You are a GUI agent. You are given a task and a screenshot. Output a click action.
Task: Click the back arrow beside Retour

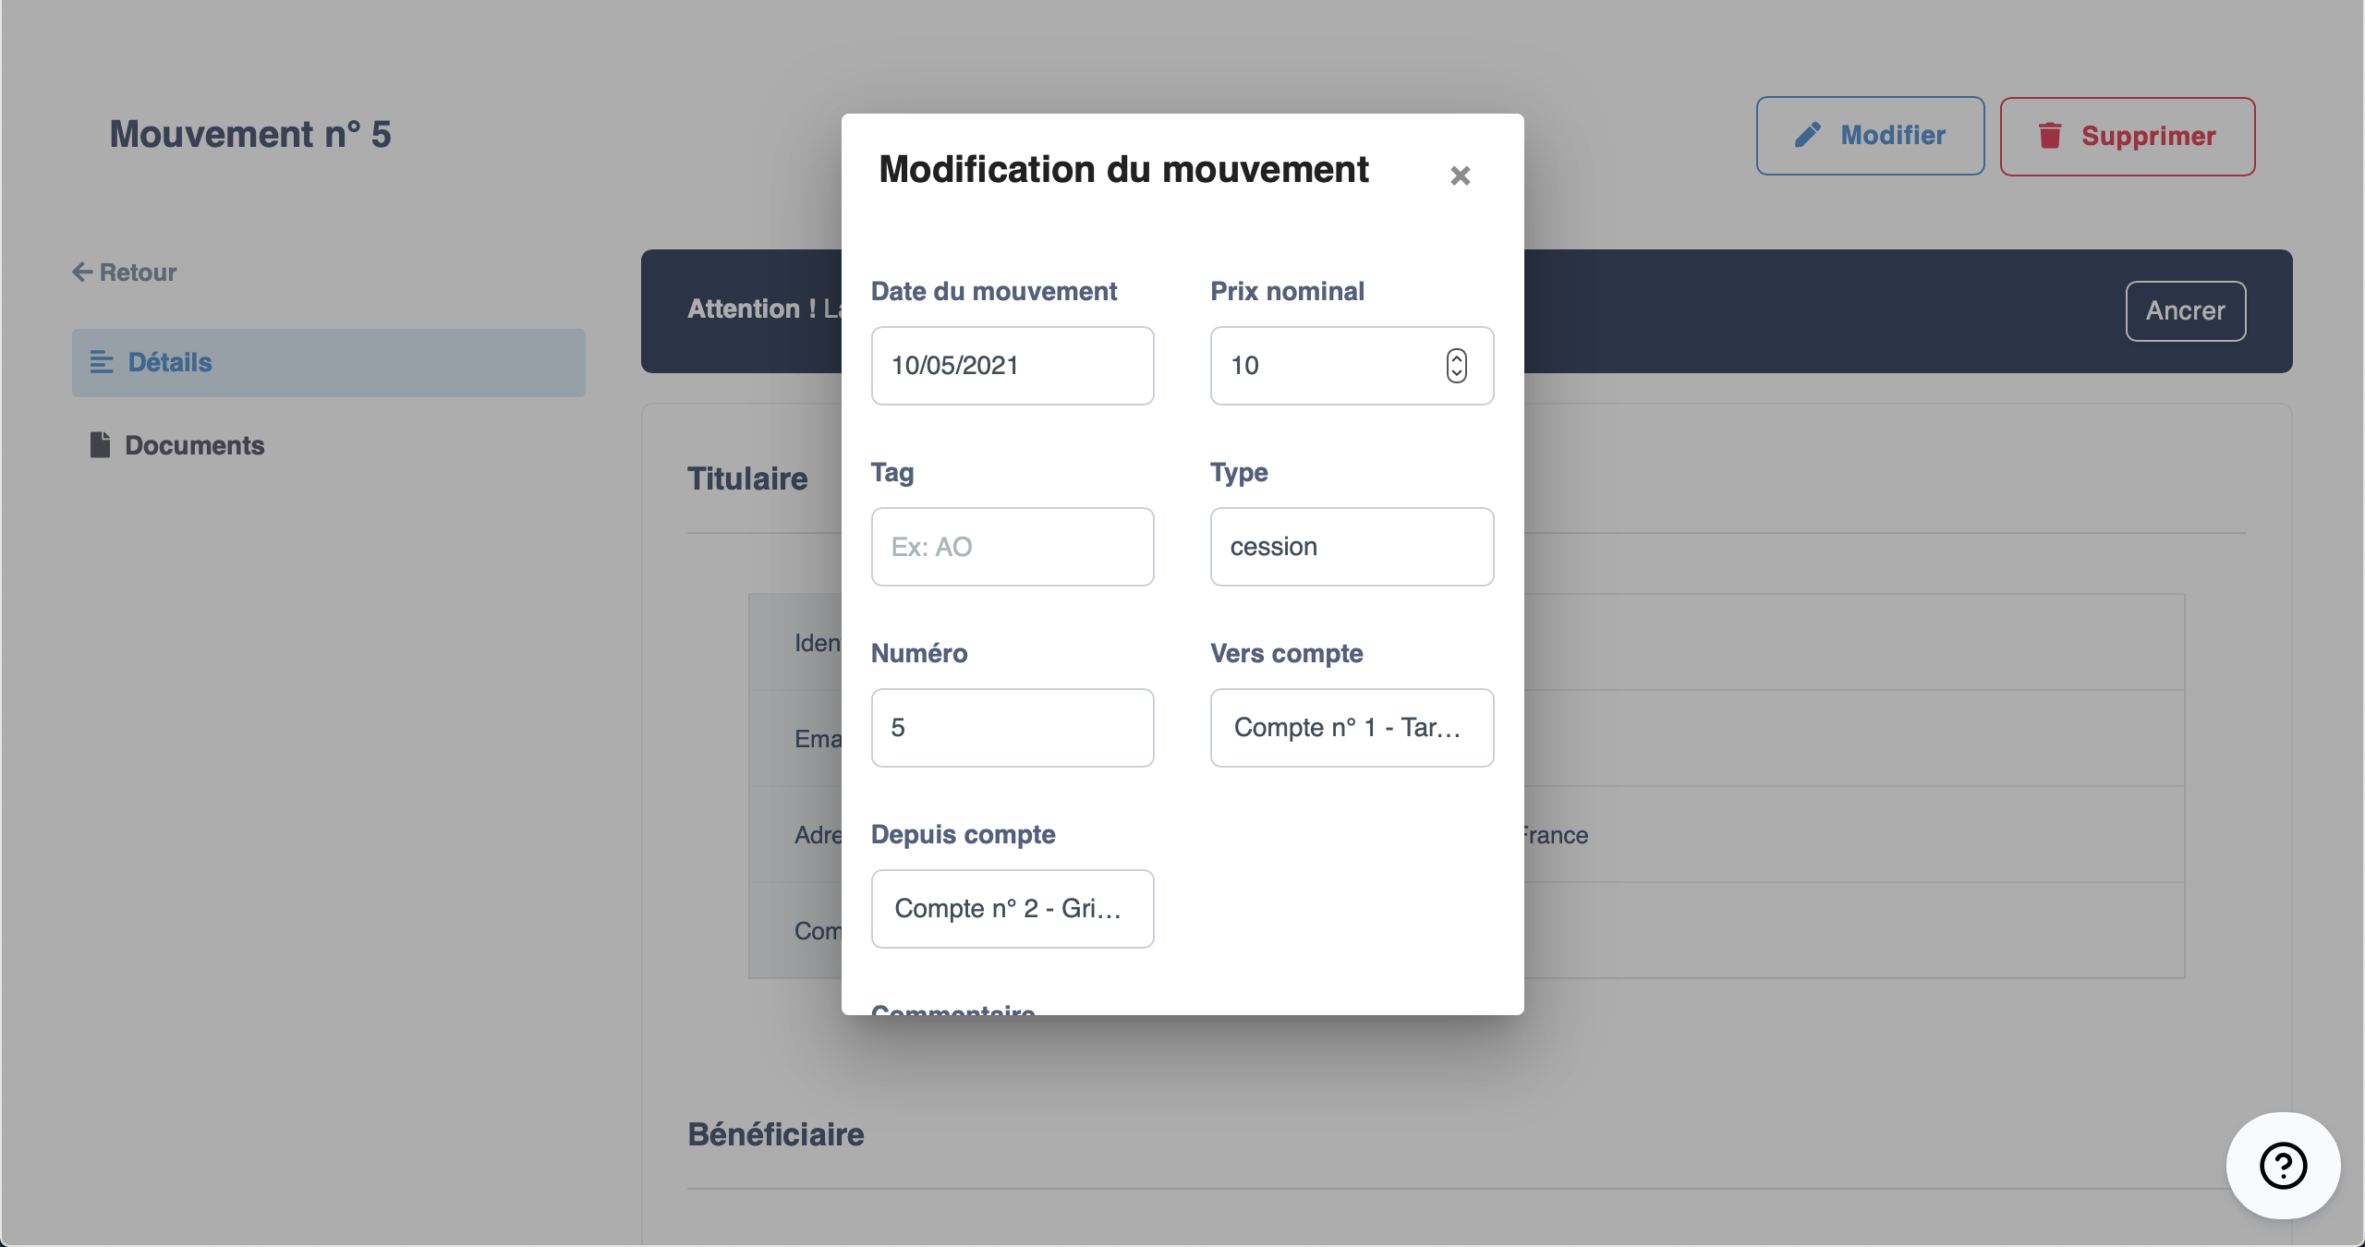[x=84, y=271]
